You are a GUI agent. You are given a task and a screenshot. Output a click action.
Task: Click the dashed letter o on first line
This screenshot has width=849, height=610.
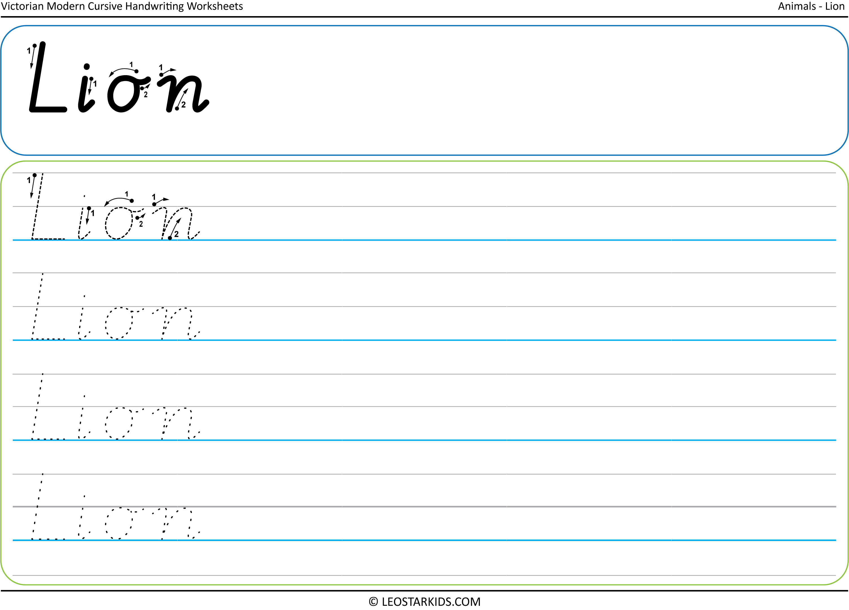point(124,223)
